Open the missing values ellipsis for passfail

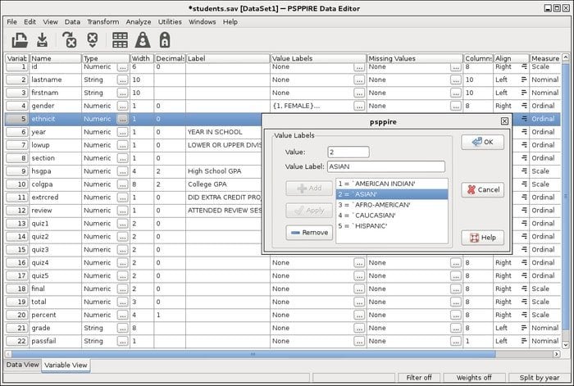click(x=456, y=341)
